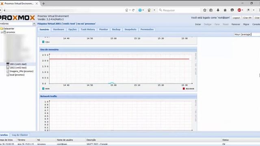
Task: Click the Migrar button
Action: click(x=246, y=24)
